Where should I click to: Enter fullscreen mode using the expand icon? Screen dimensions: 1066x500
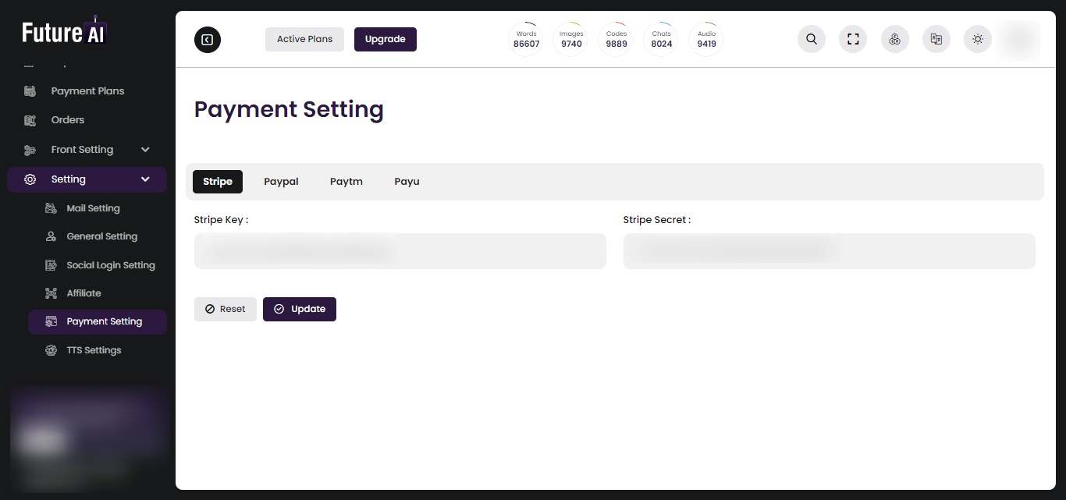pos(852,38)
